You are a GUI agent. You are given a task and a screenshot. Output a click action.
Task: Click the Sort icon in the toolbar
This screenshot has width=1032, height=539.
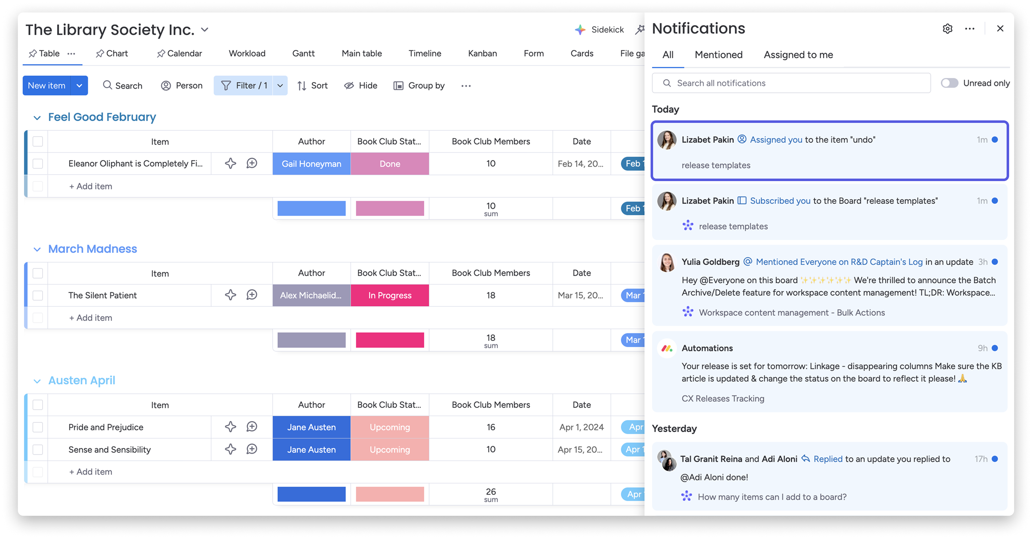click(302, 85)
